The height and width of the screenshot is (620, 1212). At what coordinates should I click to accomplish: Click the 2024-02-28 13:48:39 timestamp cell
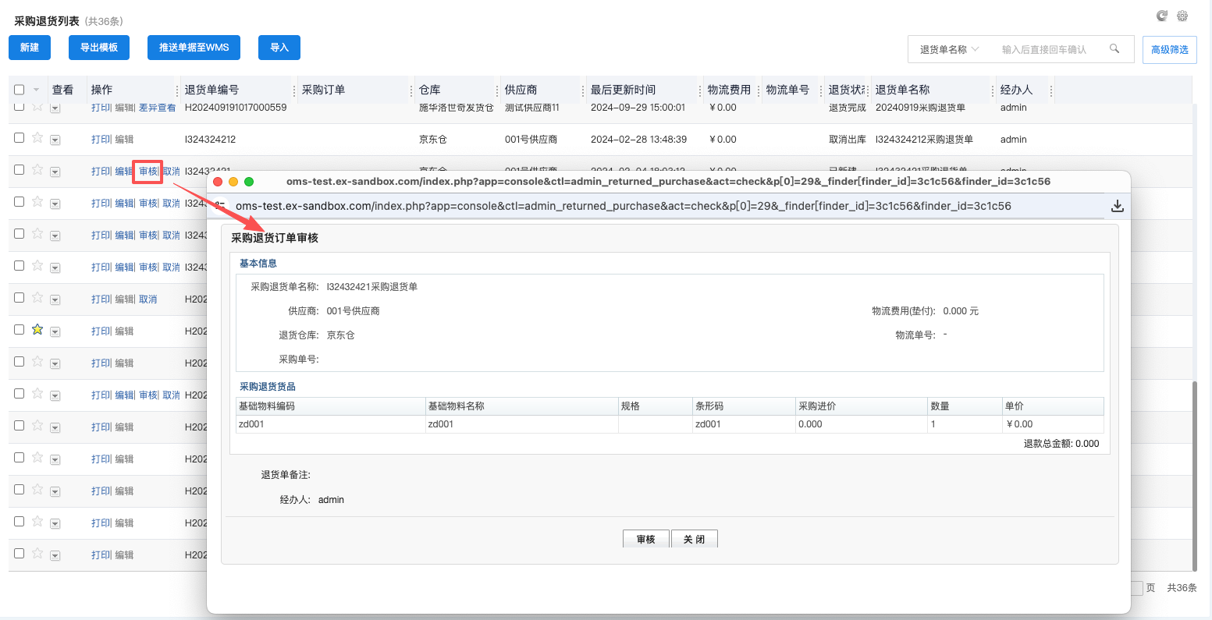tap(638, 140)
